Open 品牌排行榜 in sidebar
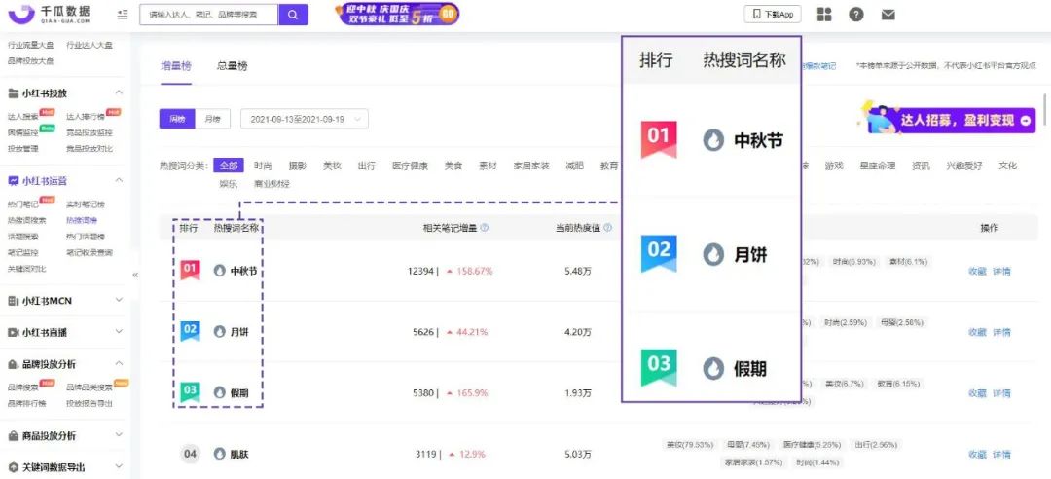The width and height of the screenshot is (1051, 479). tap(27, 404)
